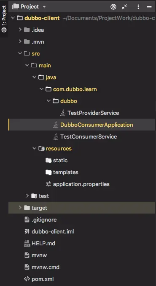Click the Locate/Scroll from Source target icon
Screen dimensions: 156x286
113,7
